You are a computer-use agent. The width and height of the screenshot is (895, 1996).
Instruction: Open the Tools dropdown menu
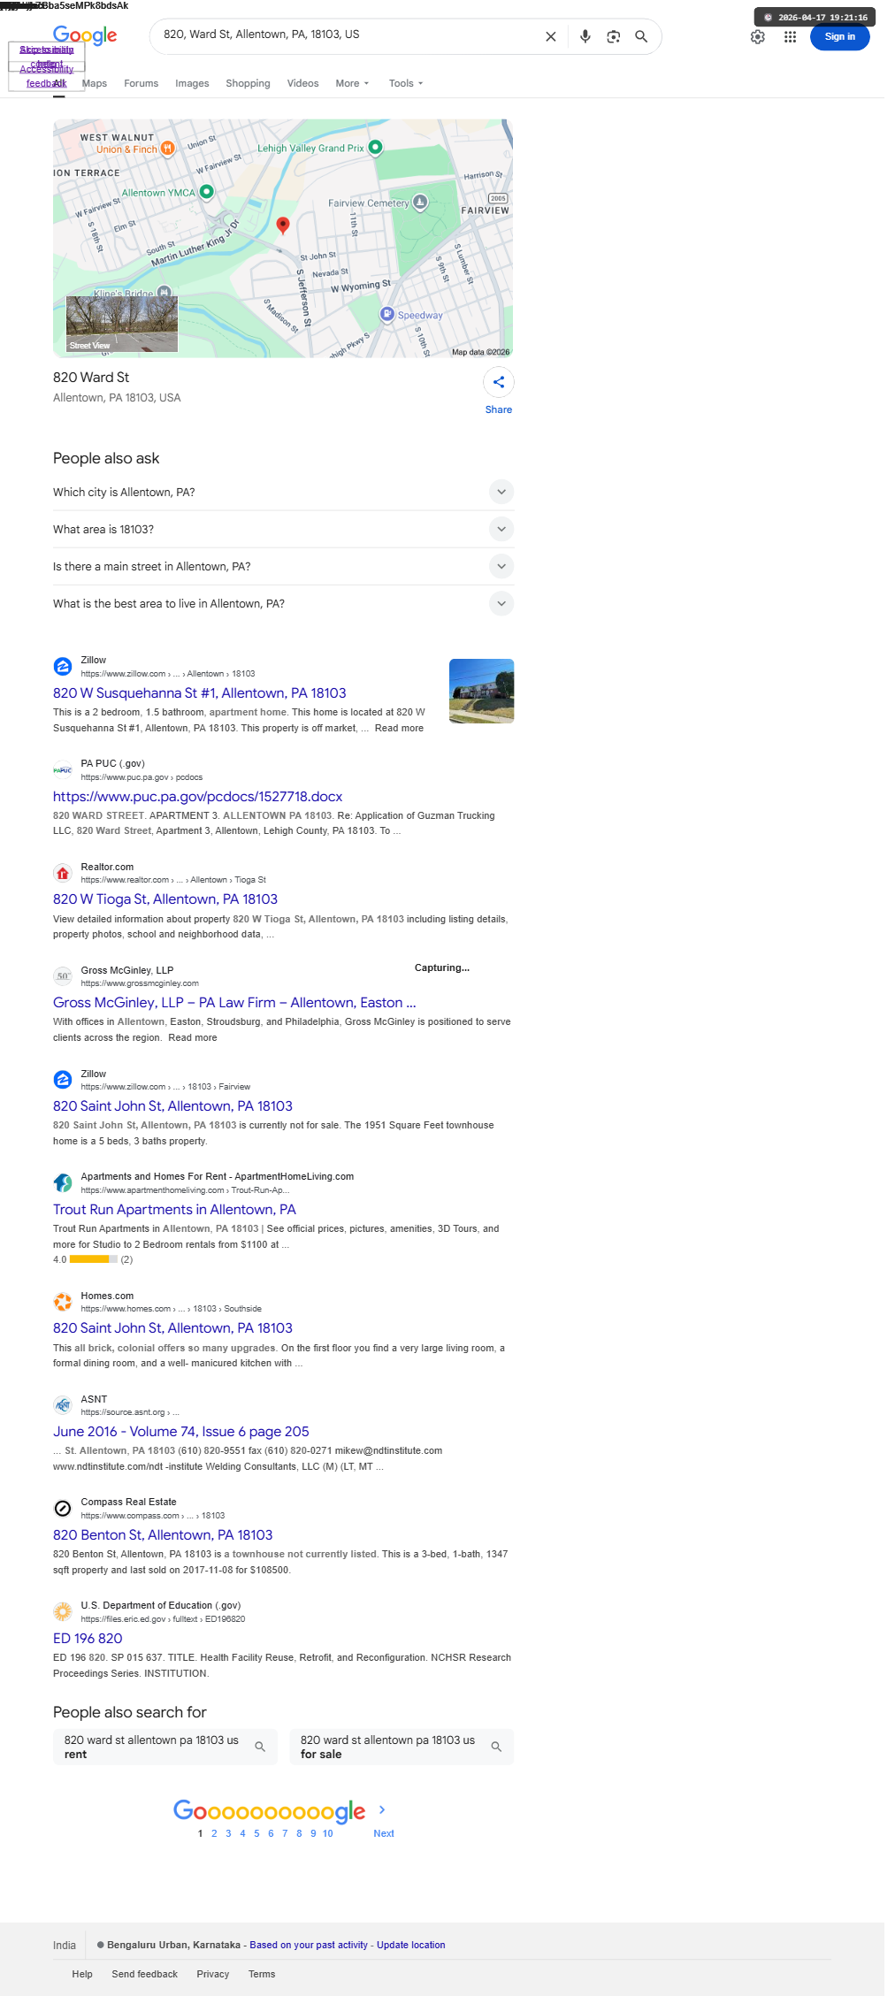click(x=406, y=83)
